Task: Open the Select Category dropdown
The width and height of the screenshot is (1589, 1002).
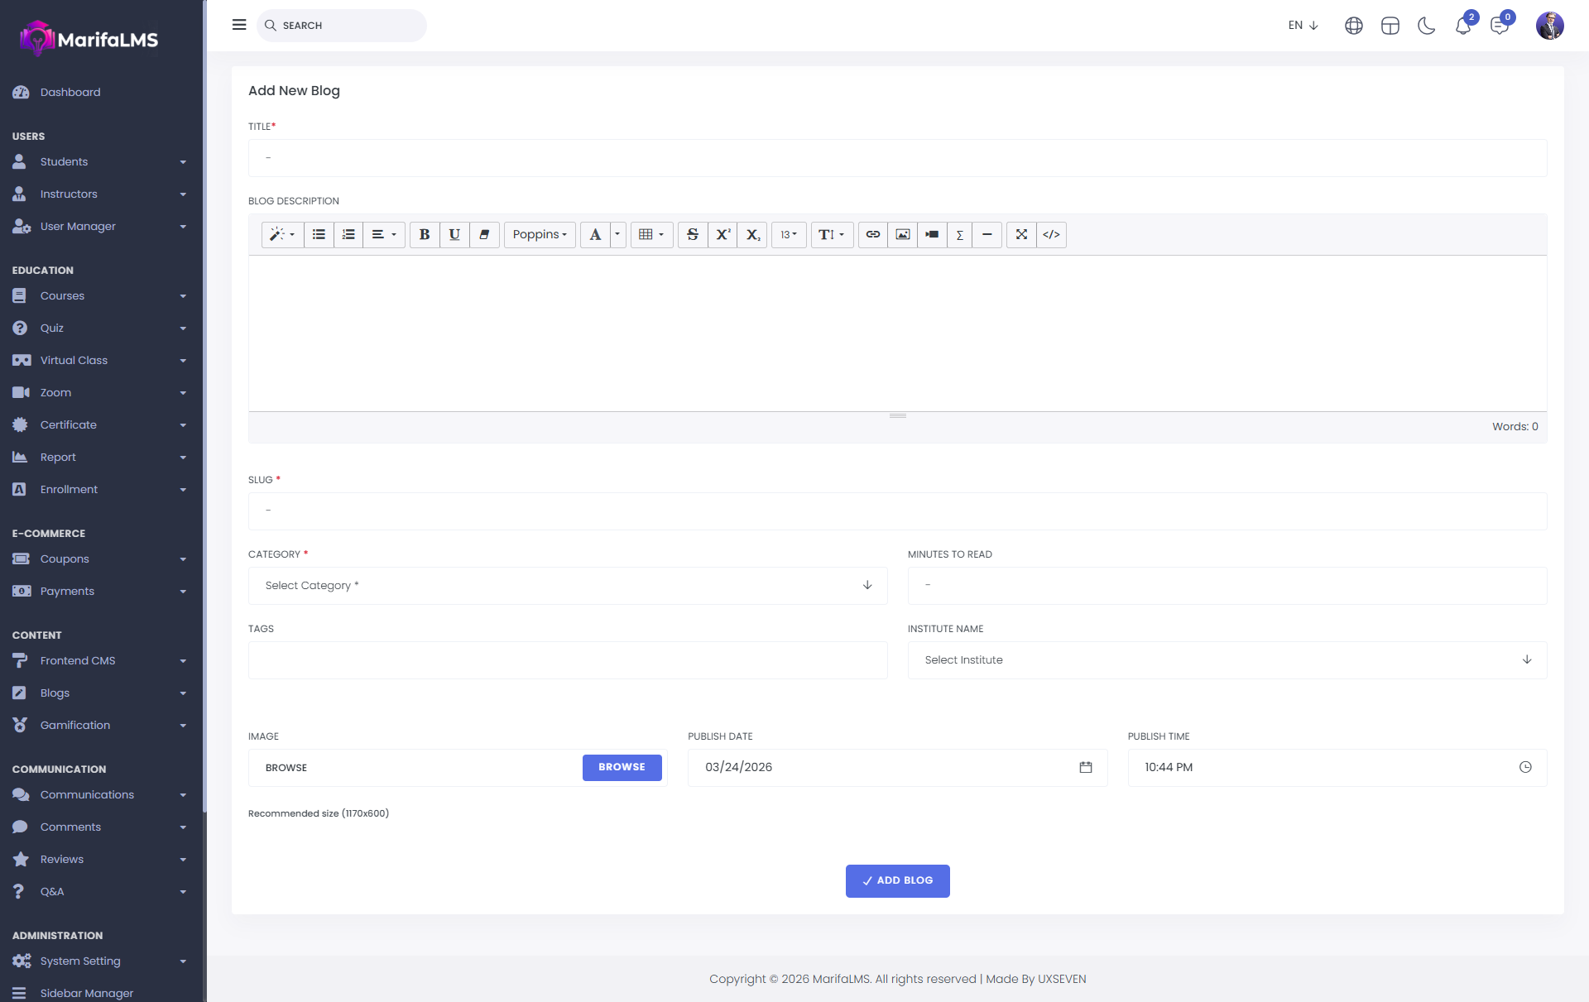Action: pos(567,586)
